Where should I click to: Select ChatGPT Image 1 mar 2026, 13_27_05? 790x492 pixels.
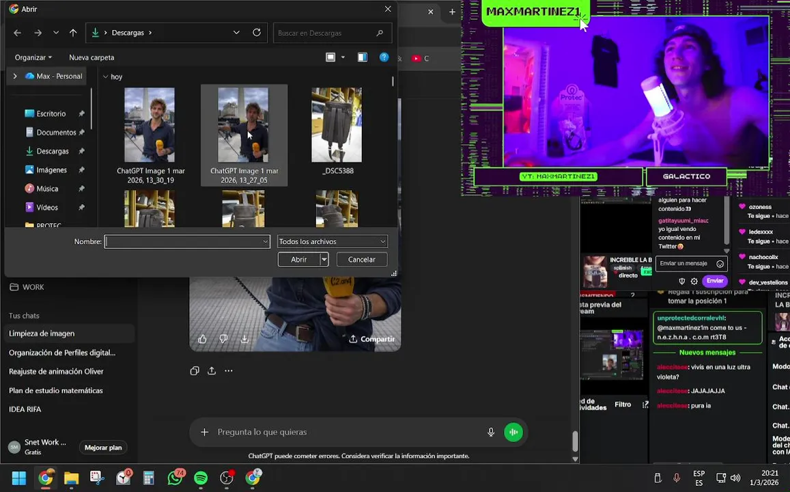244,135
